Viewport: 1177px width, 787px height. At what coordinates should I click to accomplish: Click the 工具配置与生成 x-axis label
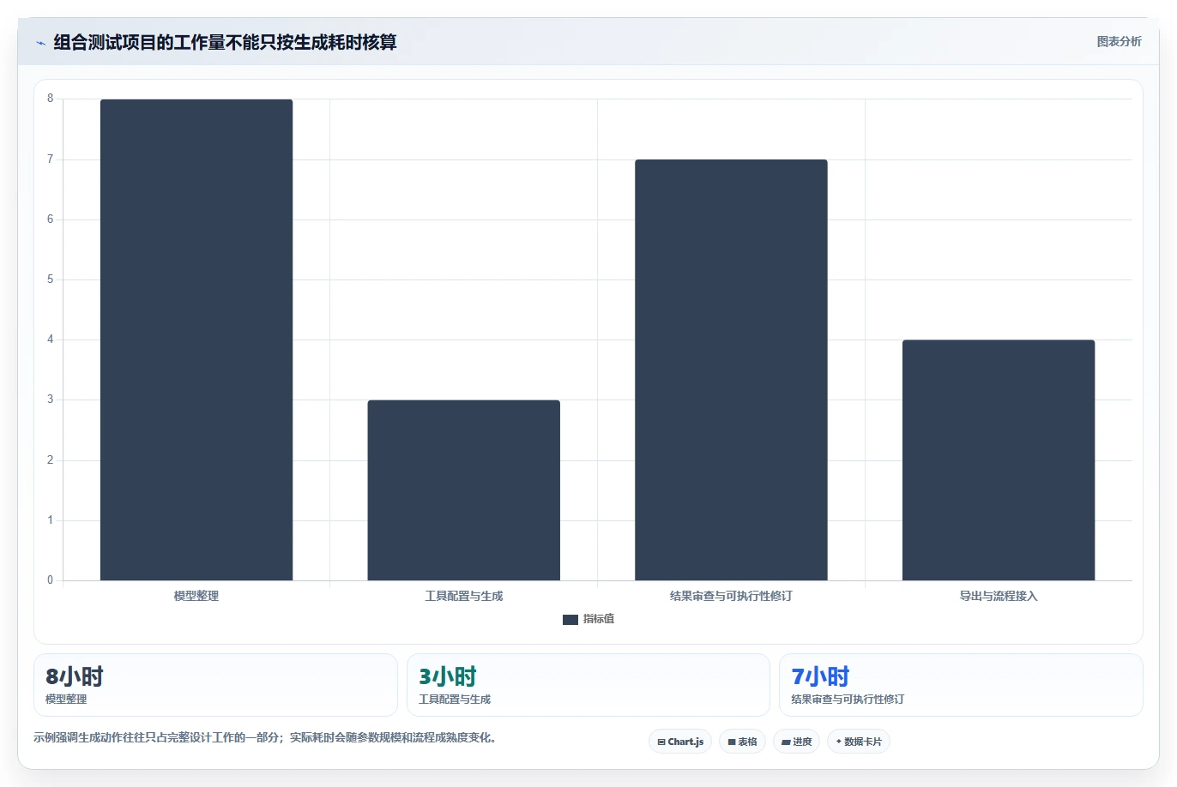(x=464, y=596)
